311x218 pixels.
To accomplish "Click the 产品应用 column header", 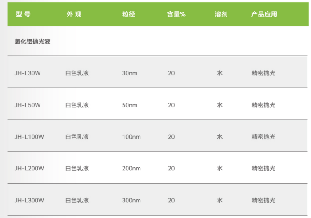I will pyautogui.click(x=264, y=14).
